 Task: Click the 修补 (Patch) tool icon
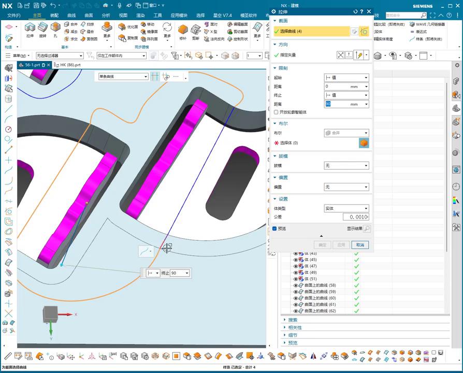[x=183, y=29]
